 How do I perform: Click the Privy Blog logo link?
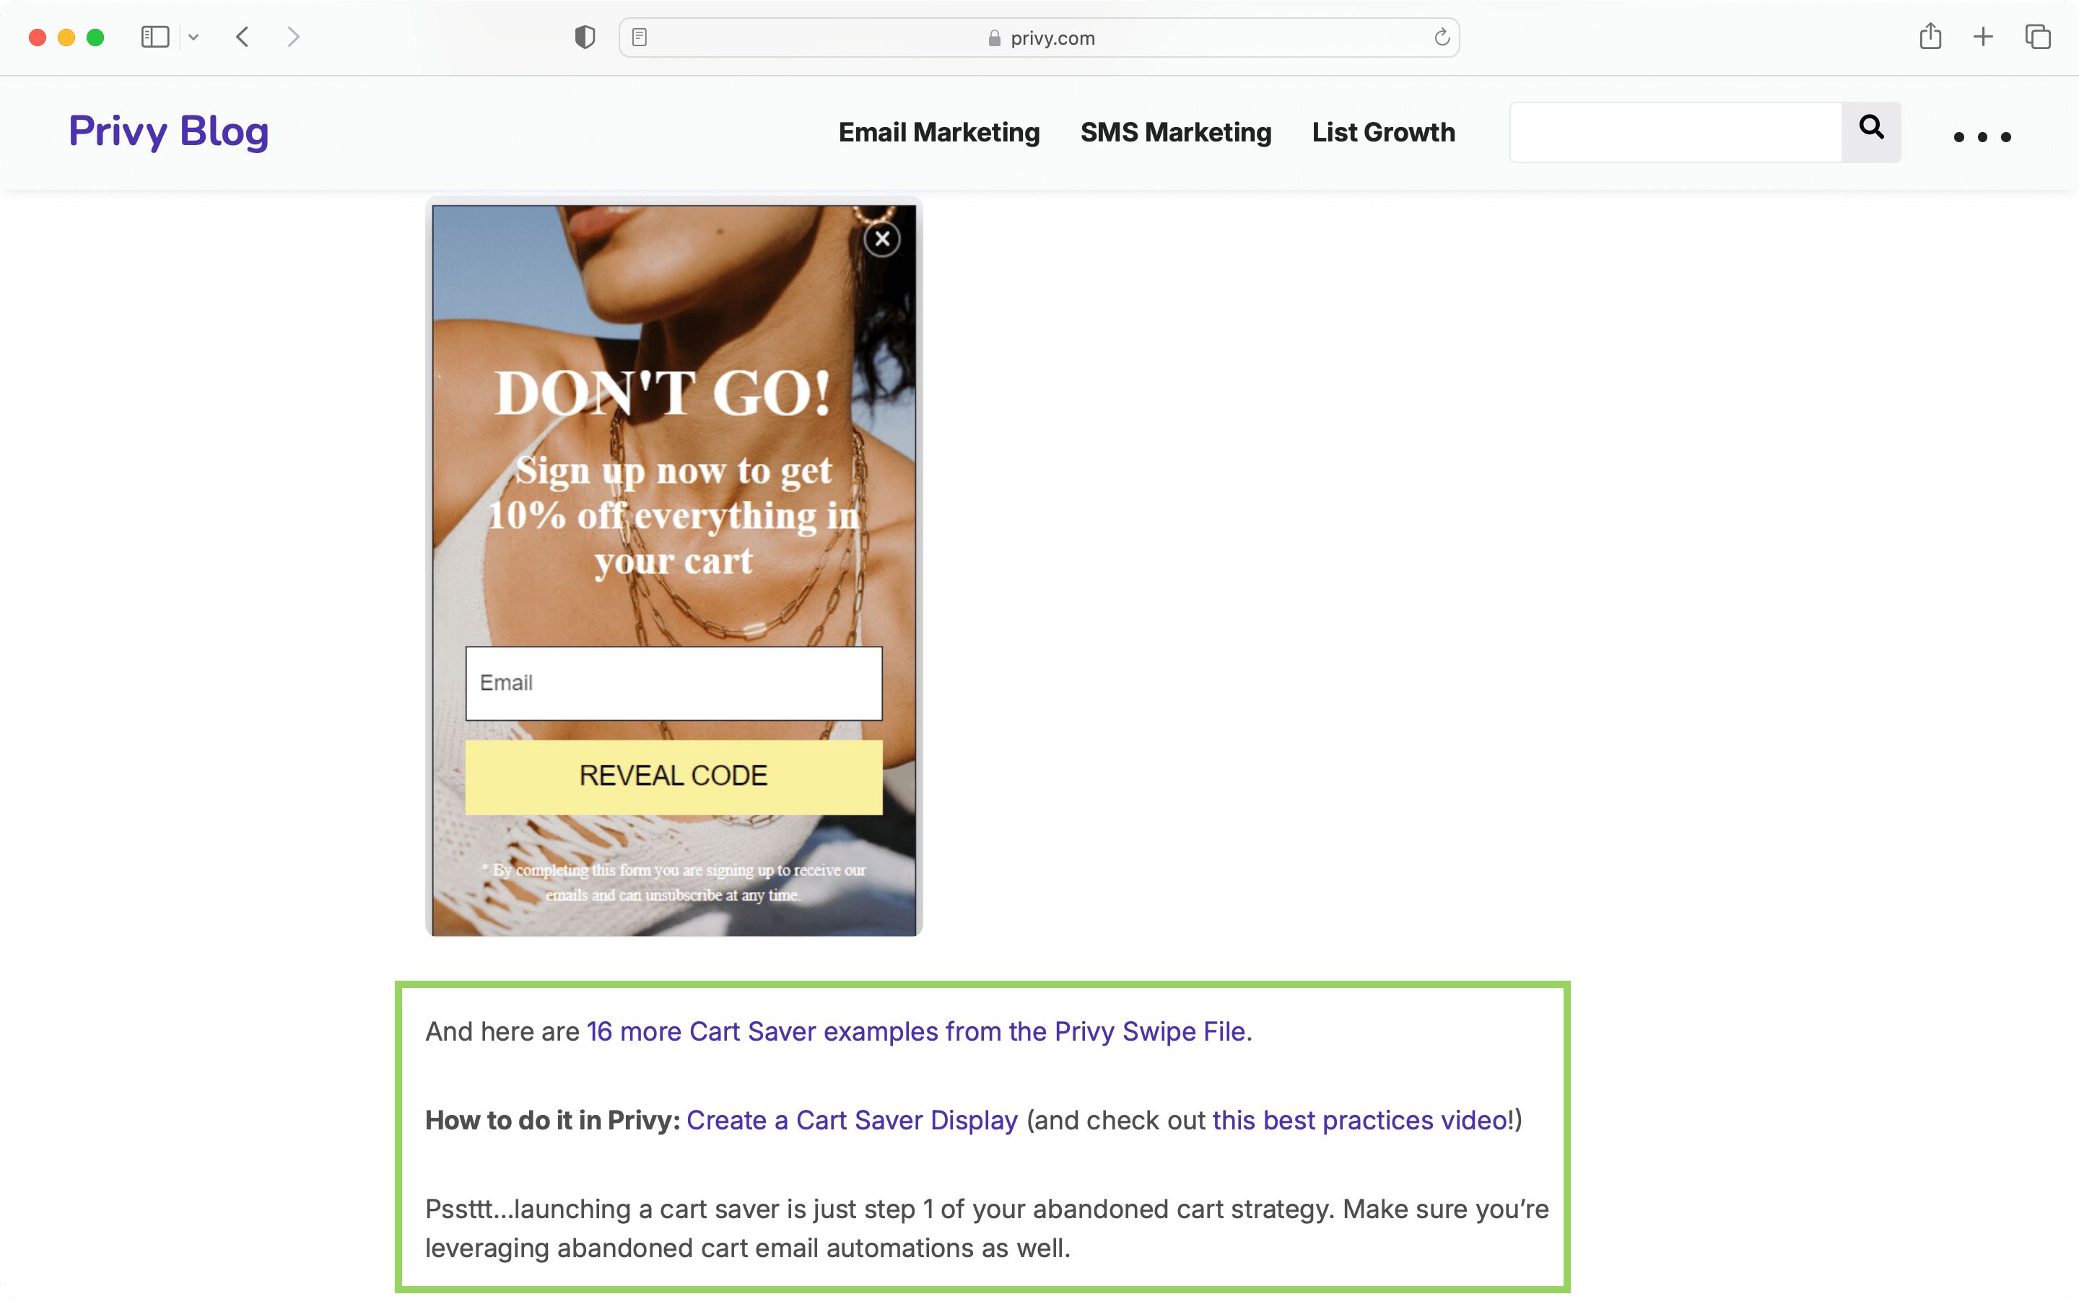167,131
